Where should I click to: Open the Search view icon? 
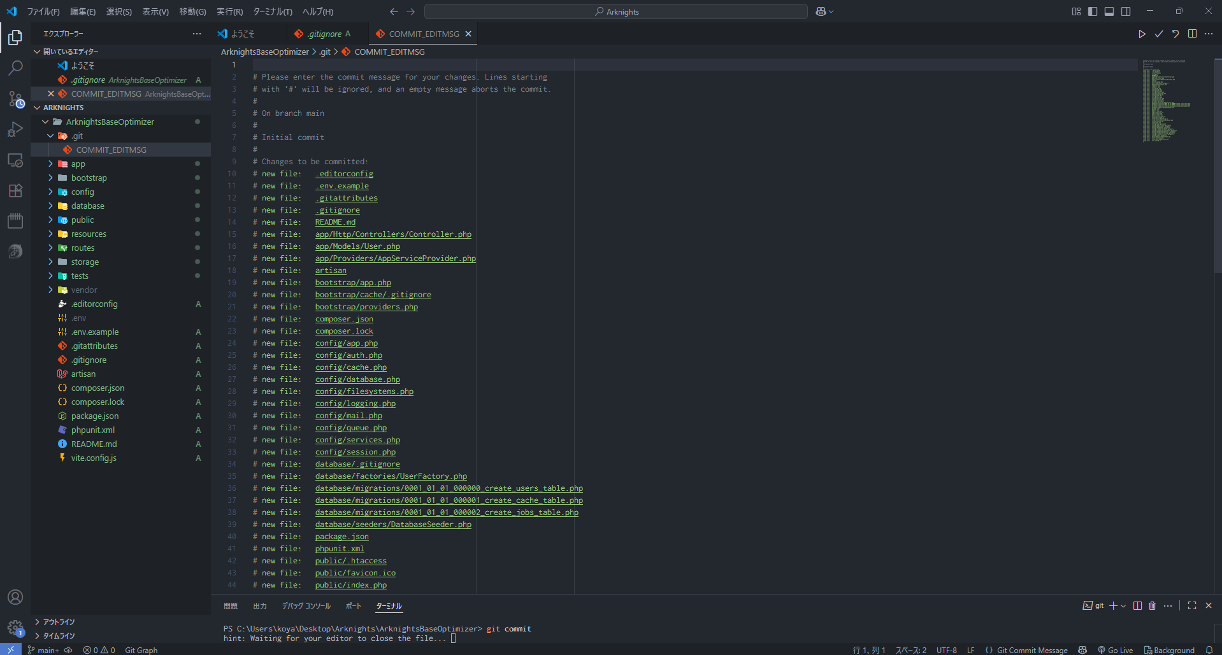click(15, 67)
